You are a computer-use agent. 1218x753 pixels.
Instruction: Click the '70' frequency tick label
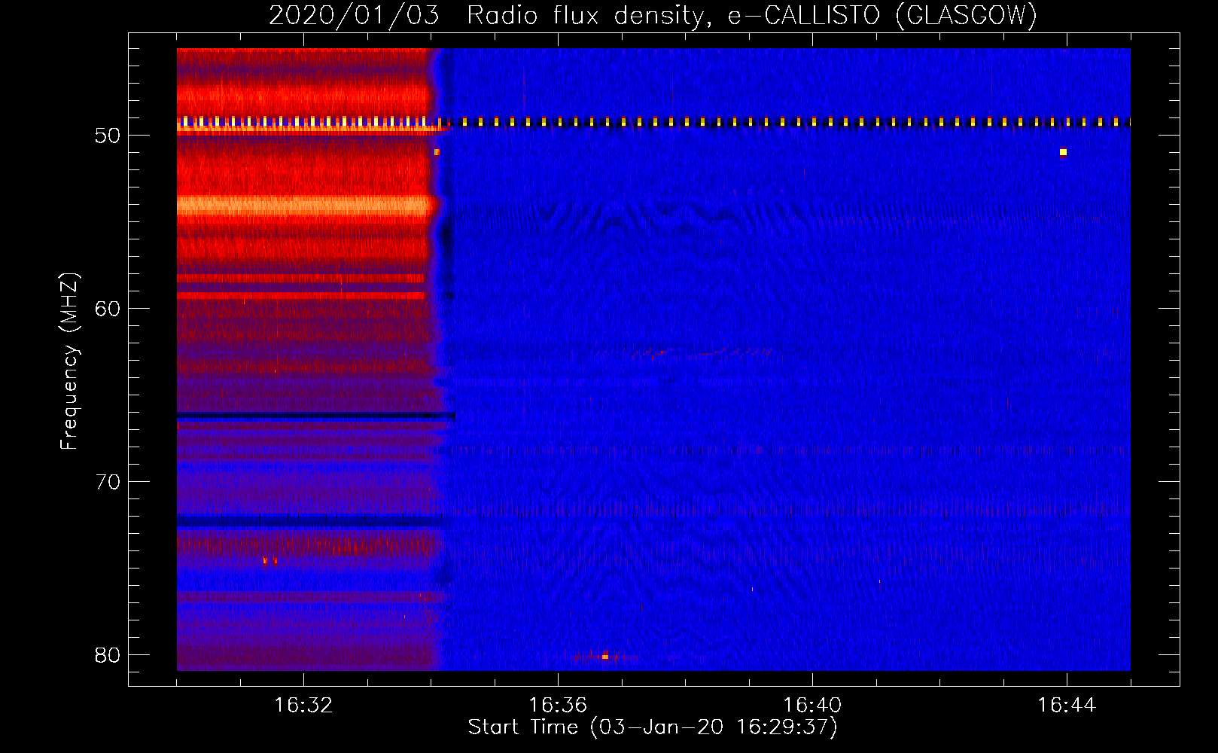coord(108,482)
